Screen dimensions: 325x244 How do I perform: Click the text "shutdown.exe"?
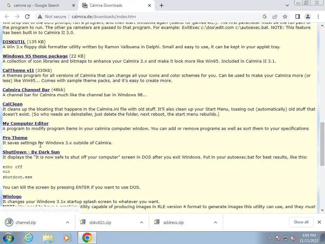[x=17, y=177]
